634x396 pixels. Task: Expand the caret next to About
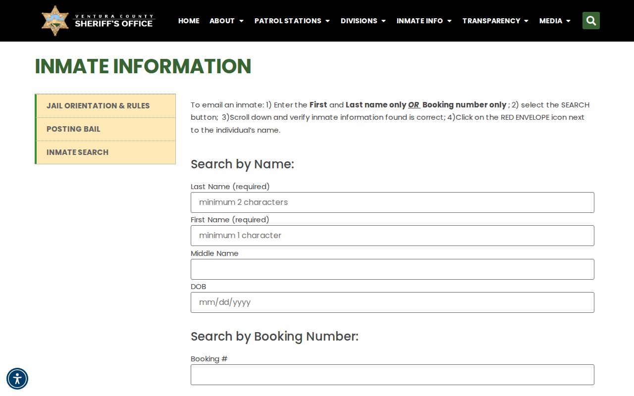click(x=241, y=21)
